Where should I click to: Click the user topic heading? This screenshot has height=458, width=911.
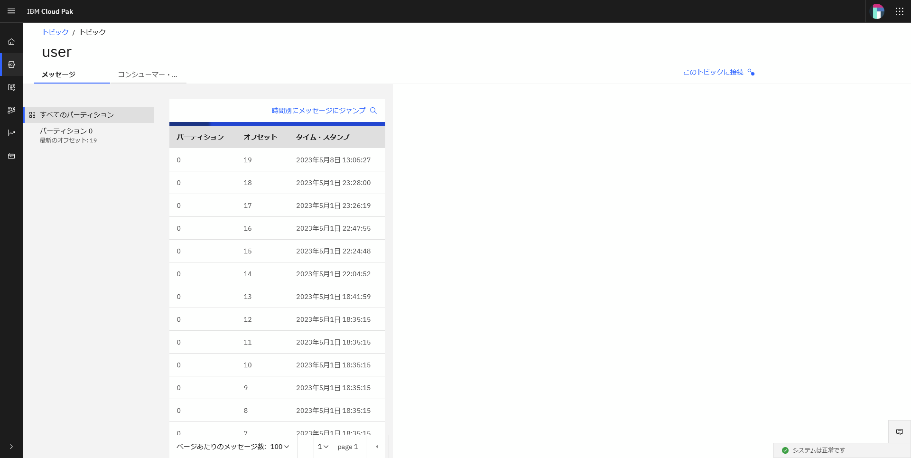coord(56,52)
